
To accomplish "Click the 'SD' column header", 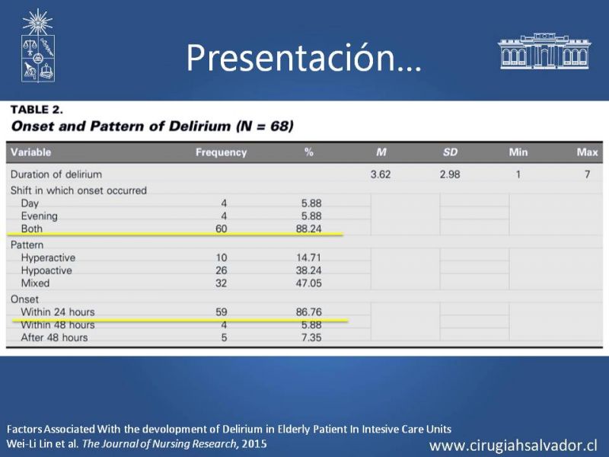I will click(450, 152).
